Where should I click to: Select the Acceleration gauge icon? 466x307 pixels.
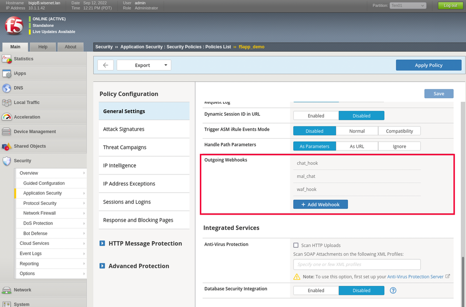click(7, 117)
